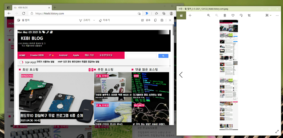Click the write-post icon in blog header
Viewport: 283px width, 138px height.
[x=51, y=32]
